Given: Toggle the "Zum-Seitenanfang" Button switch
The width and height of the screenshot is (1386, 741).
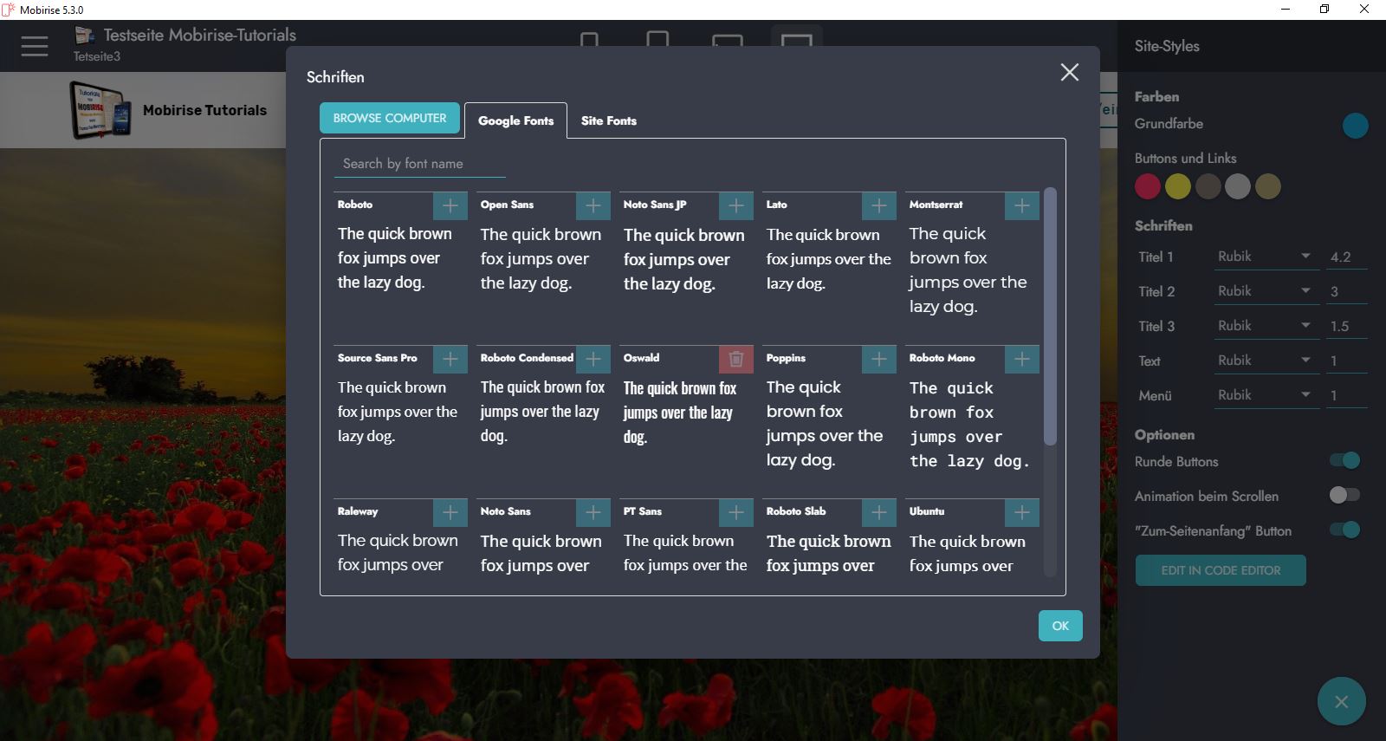Looking at the screenshot, I should 1345,530.
